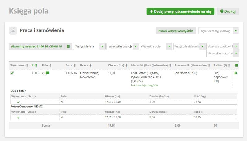Click the 1,80 dose value

coord(152,117)
